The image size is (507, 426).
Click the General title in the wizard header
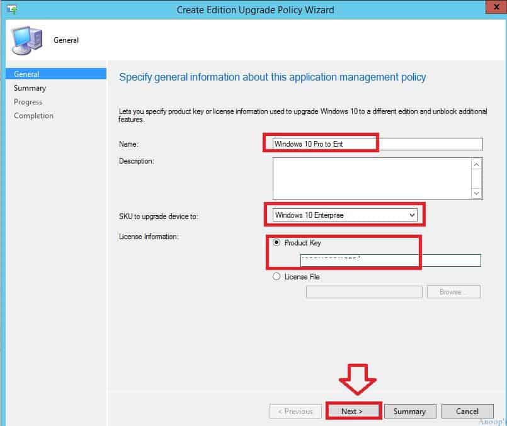pyautogui.click(x=66, y=40)
